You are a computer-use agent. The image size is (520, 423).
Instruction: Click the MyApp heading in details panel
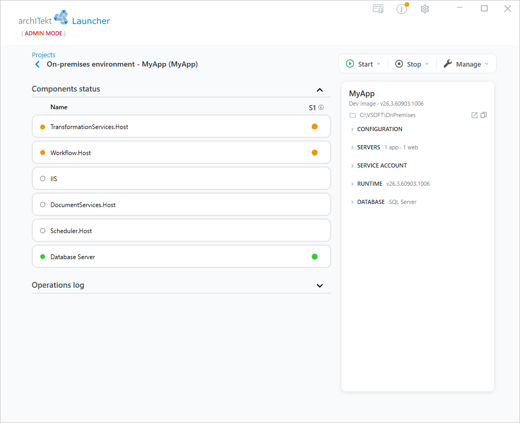click(362, 94)
